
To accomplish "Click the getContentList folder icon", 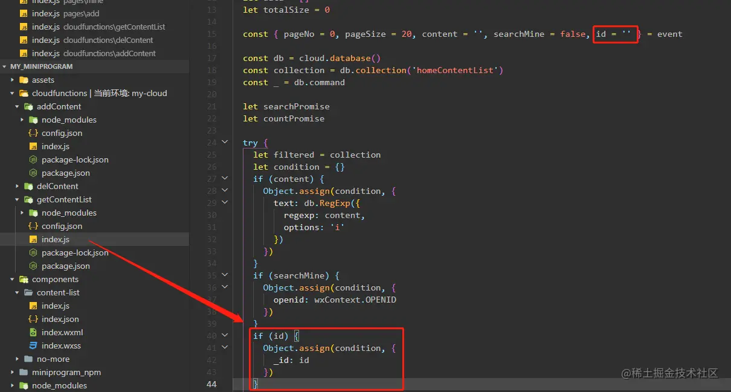I will [x=28, y=199].
